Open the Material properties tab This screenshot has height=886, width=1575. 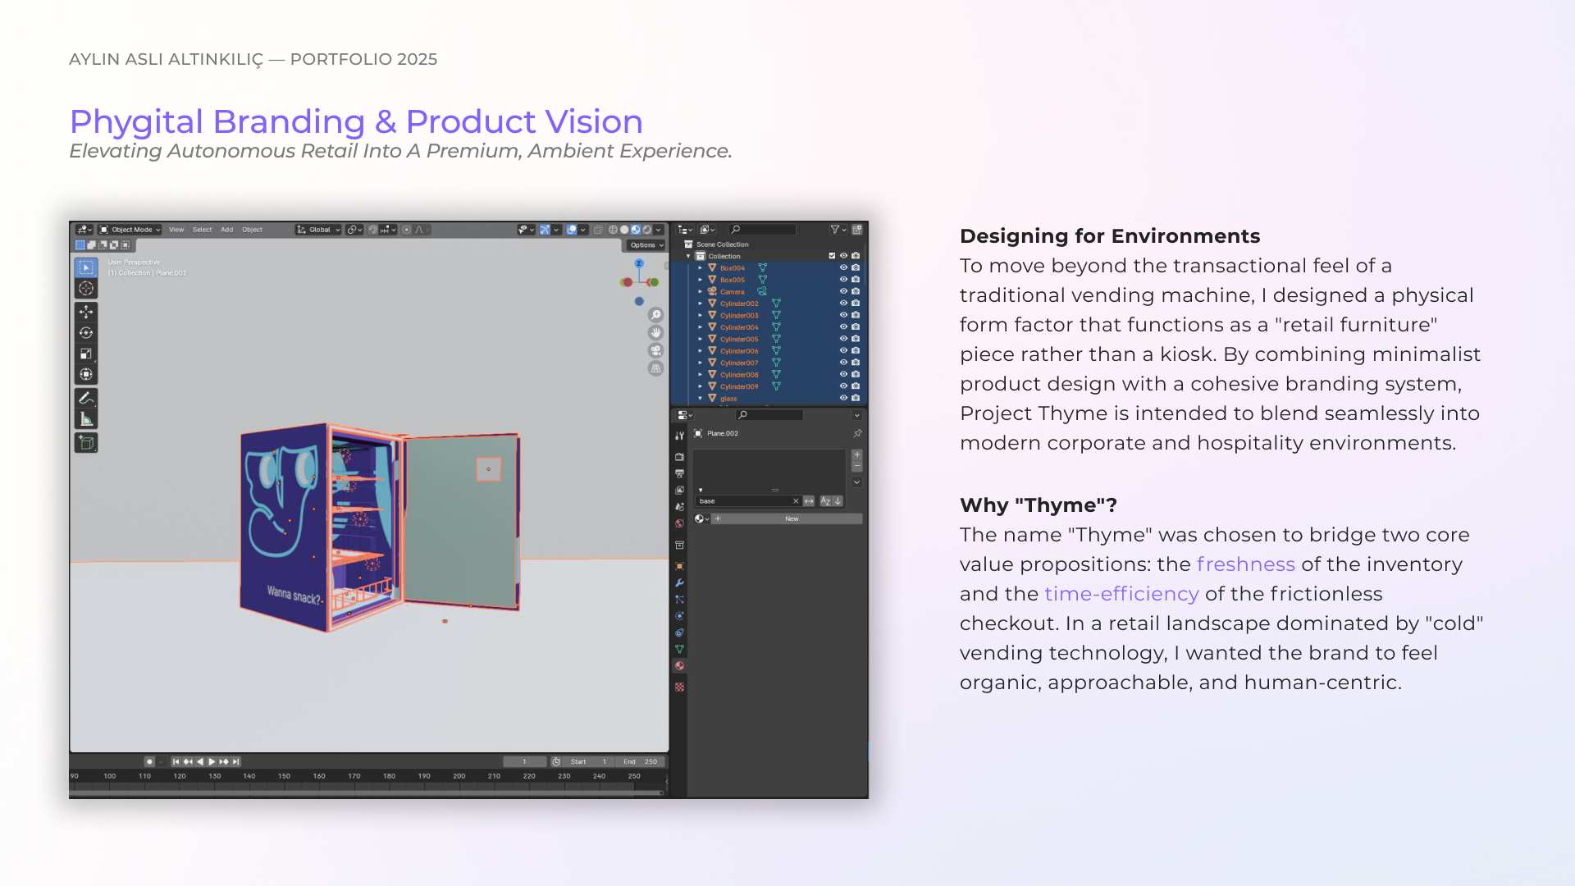pyautogui.click(x=679, y=666)
